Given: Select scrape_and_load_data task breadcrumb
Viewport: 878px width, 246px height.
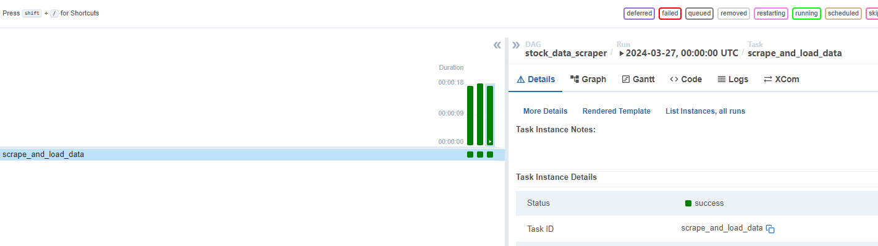Looking at the screenshot, I should click(795, 53).
